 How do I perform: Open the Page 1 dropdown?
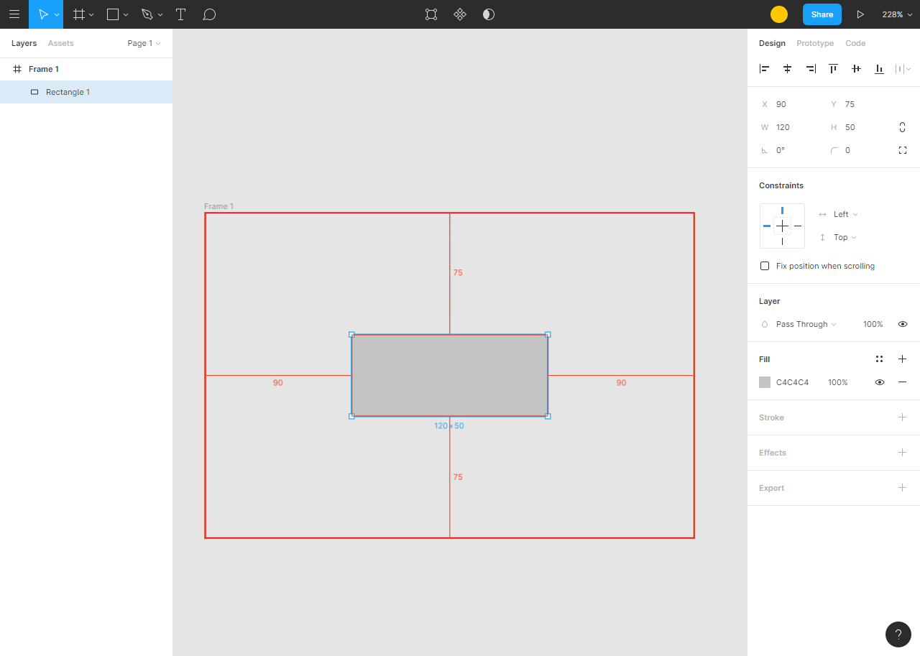(x=144, y=43)
